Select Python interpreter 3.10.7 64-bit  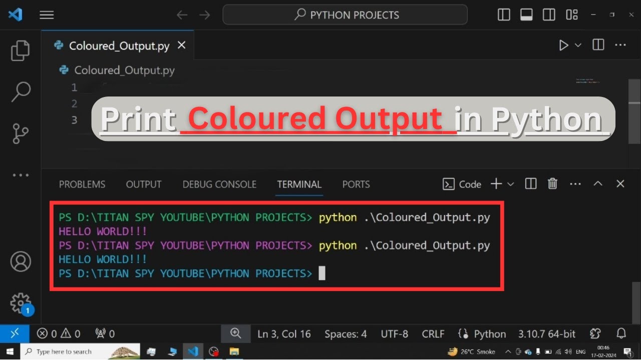pos(547,334)
